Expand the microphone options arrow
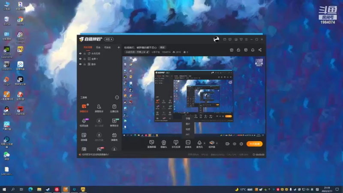Screen dimensions: 343x193 coord(205,143)
